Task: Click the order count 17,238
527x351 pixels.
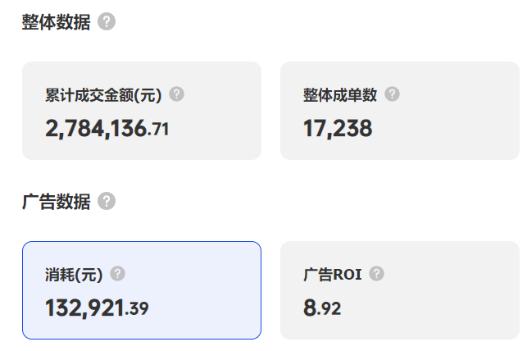Action: (337, 128)
